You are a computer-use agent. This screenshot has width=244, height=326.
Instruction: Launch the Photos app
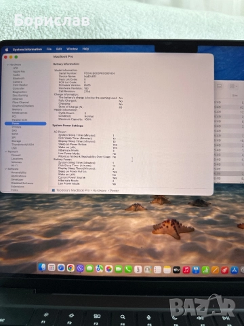(109, 269)
